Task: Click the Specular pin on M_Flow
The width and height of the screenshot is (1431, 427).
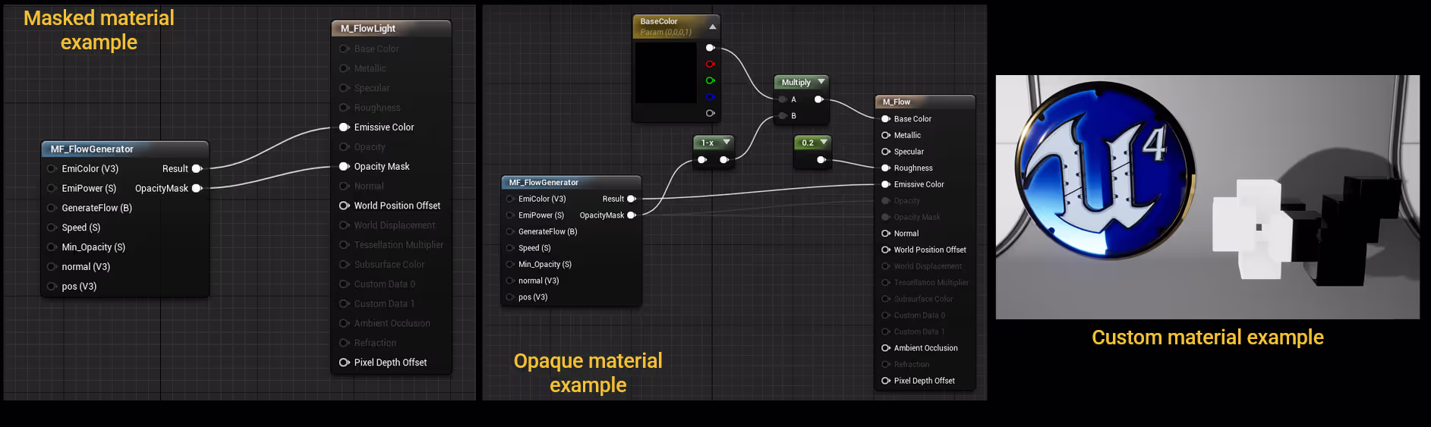Action: pos(886,152)
